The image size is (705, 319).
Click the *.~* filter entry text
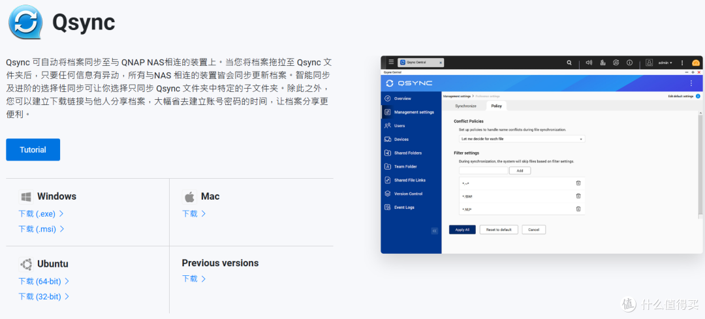(x=466, y=183)
